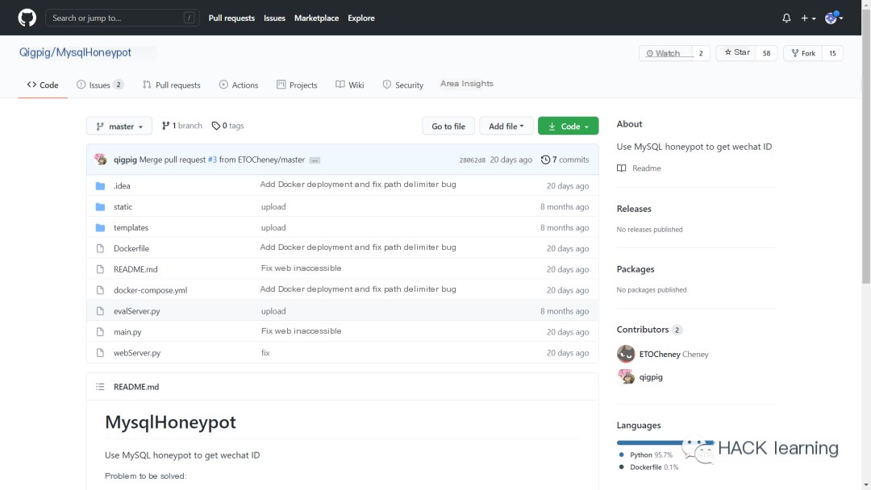The image size is (871, 490).
Task: Open the MysqlHoneypot repository link
Action: click(x=94, y=52)
